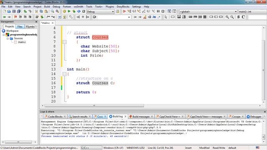This screenshot has height=150, width=267.
Task: Click the Undo icon
Action: [25, 11]
